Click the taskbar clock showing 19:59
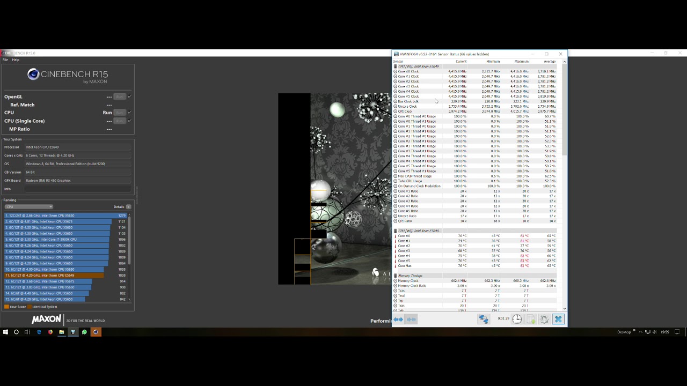This screenshot has height=386, width=687. (x=665, y=332)
